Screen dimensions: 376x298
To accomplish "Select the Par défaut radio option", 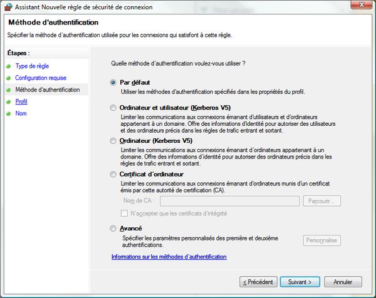I will [x=113, y=82].
